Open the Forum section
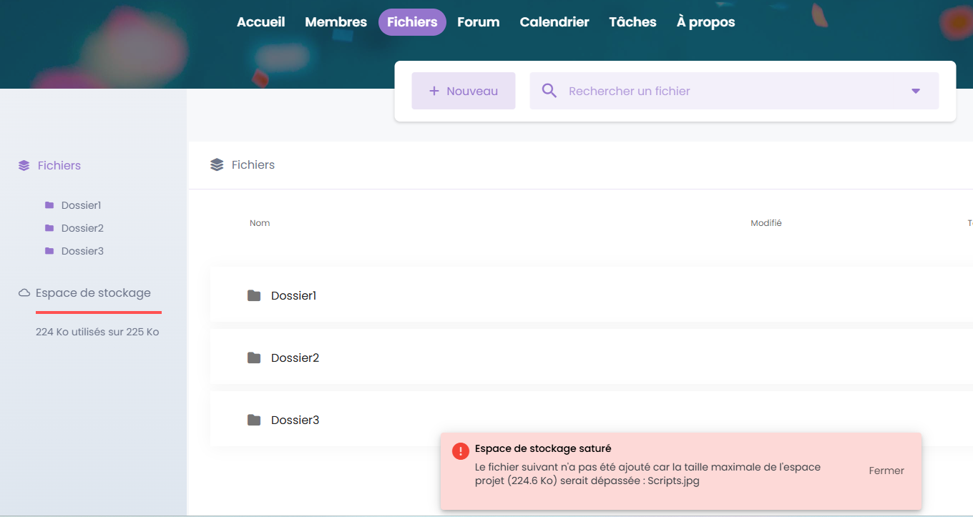The width and height of the screenshot is (973, 517). click(x=478, y=22)
